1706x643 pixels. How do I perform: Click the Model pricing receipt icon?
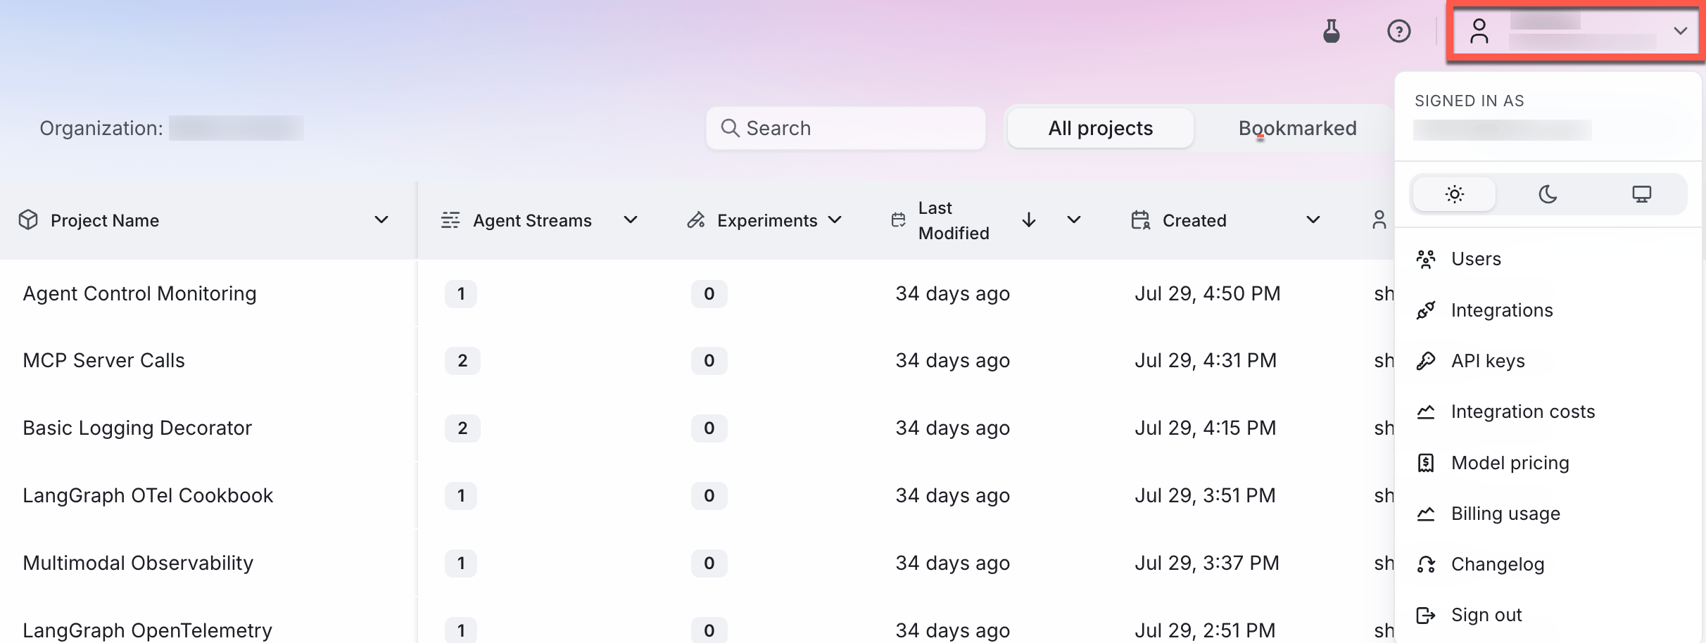(1426, 463)
